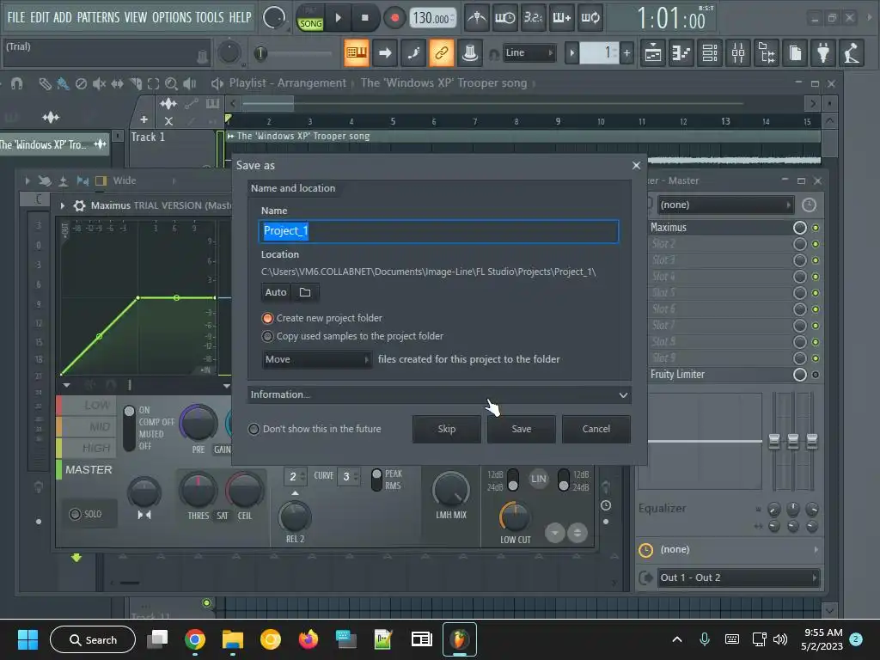880x660 pixels.
Task: Select the Playlist slip tool
Action: [117, 83]
